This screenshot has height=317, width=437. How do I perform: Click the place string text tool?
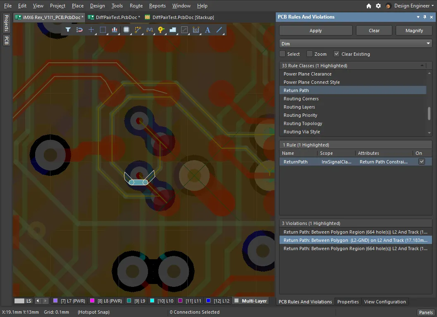pos(208,30)
